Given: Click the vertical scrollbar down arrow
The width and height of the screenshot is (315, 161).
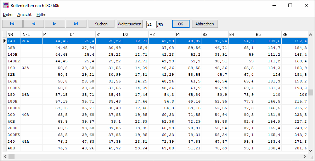Looking at the screenshot, I should click(311, 149).
